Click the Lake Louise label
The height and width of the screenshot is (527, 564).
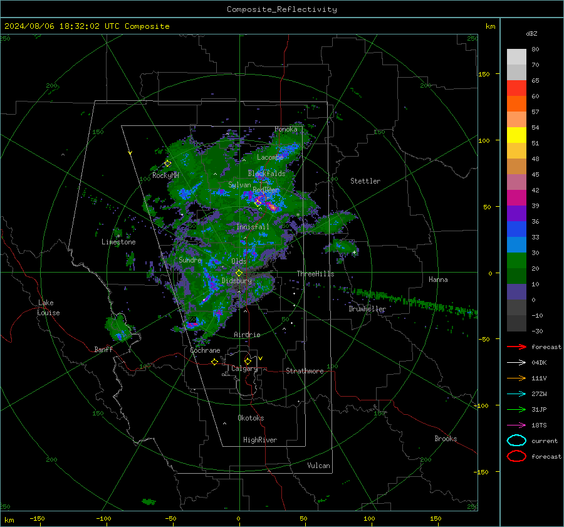(48, 308)
